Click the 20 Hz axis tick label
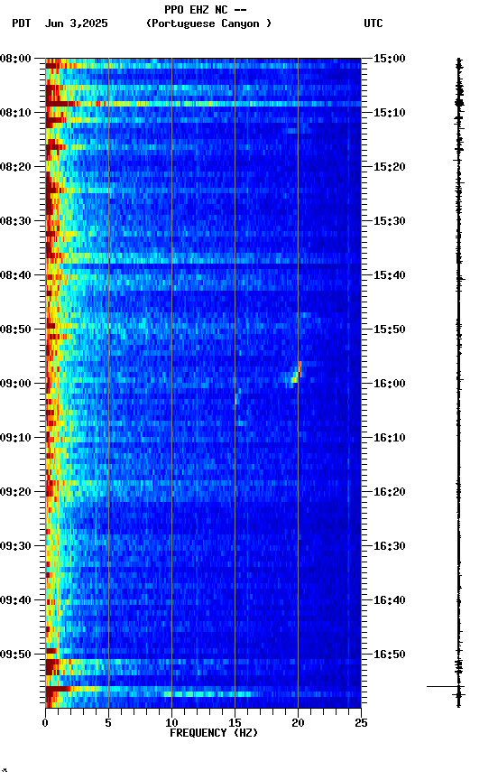 (x=298, y=723)
